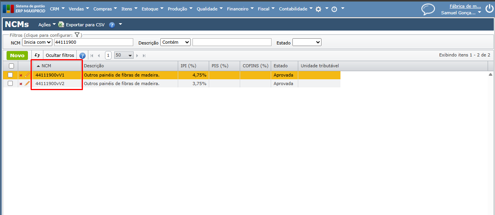Screen dimensions: 495x215
Task: Open the Estado filter dropdown
Action: [307, 42]
